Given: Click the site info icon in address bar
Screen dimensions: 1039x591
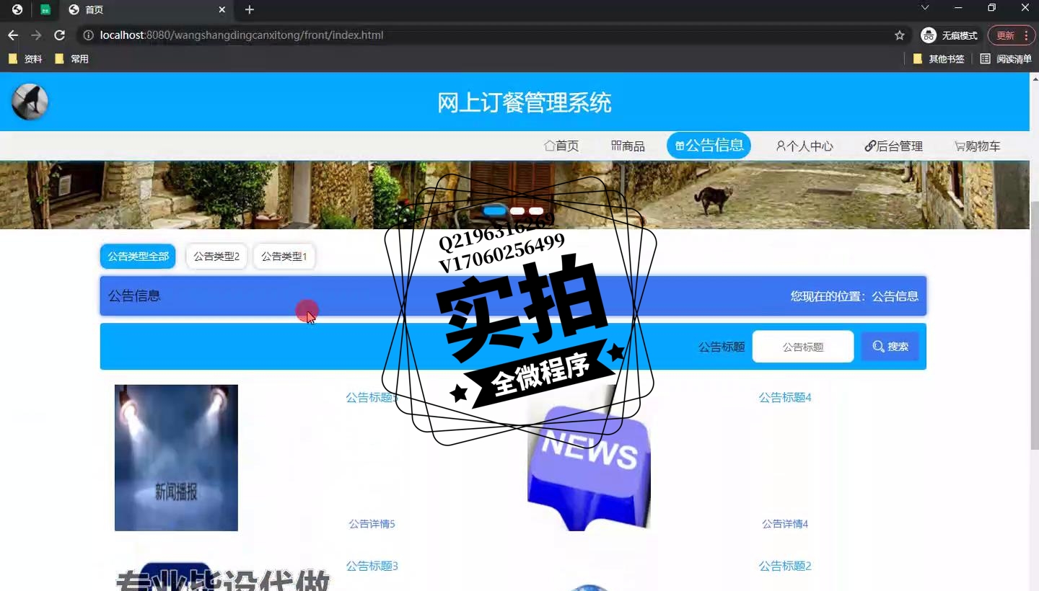Looking at the screenshot, I should (x=88, y=35).
